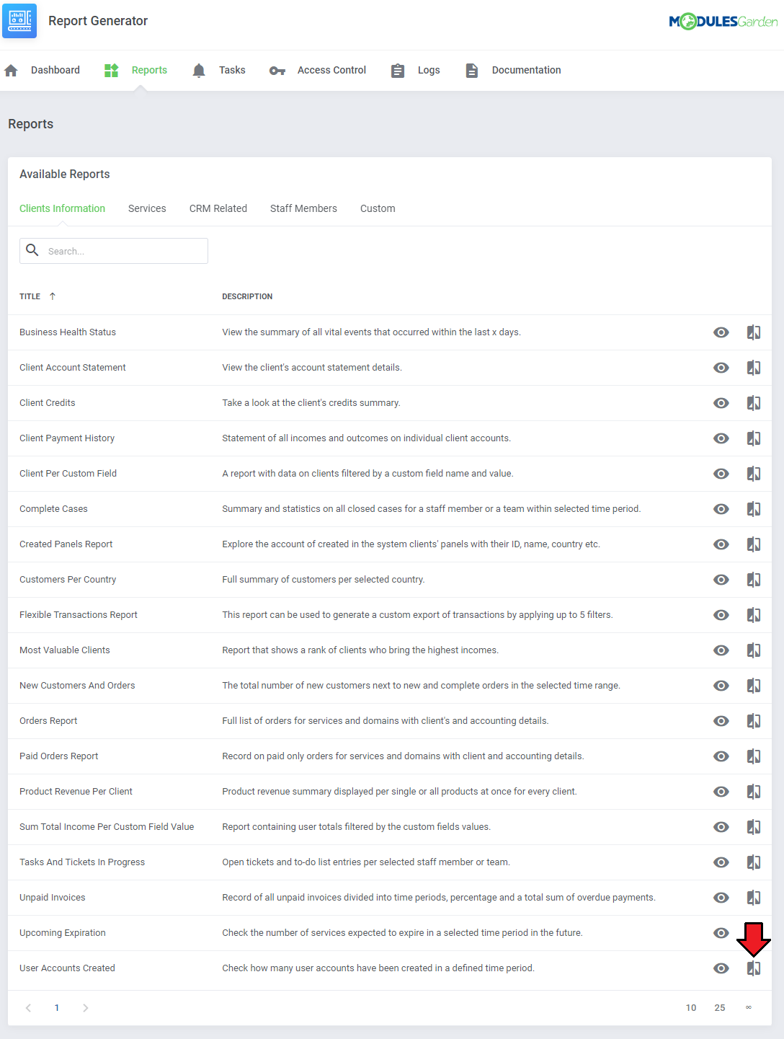Preview the Orders Report
This screenshot has height=1039, width=784.
pyautogui.click(x=721, y=721)
